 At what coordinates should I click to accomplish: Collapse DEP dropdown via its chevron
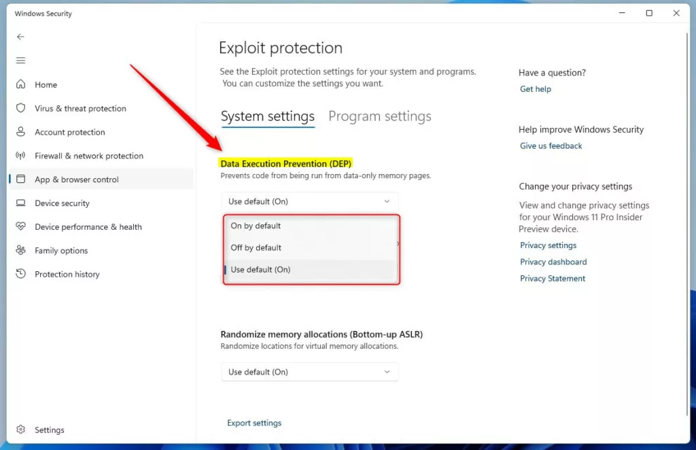tap(387, 201)
